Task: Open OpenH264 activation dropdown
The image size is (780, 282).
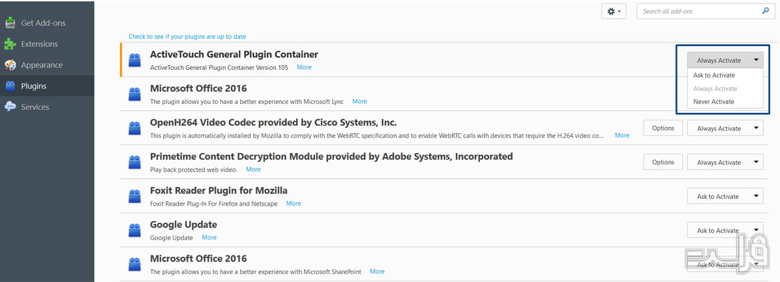Action: (x=725, y=128)
